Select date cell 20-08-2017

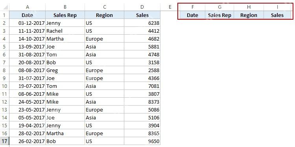pyautogui.click(x=28, y=62)
